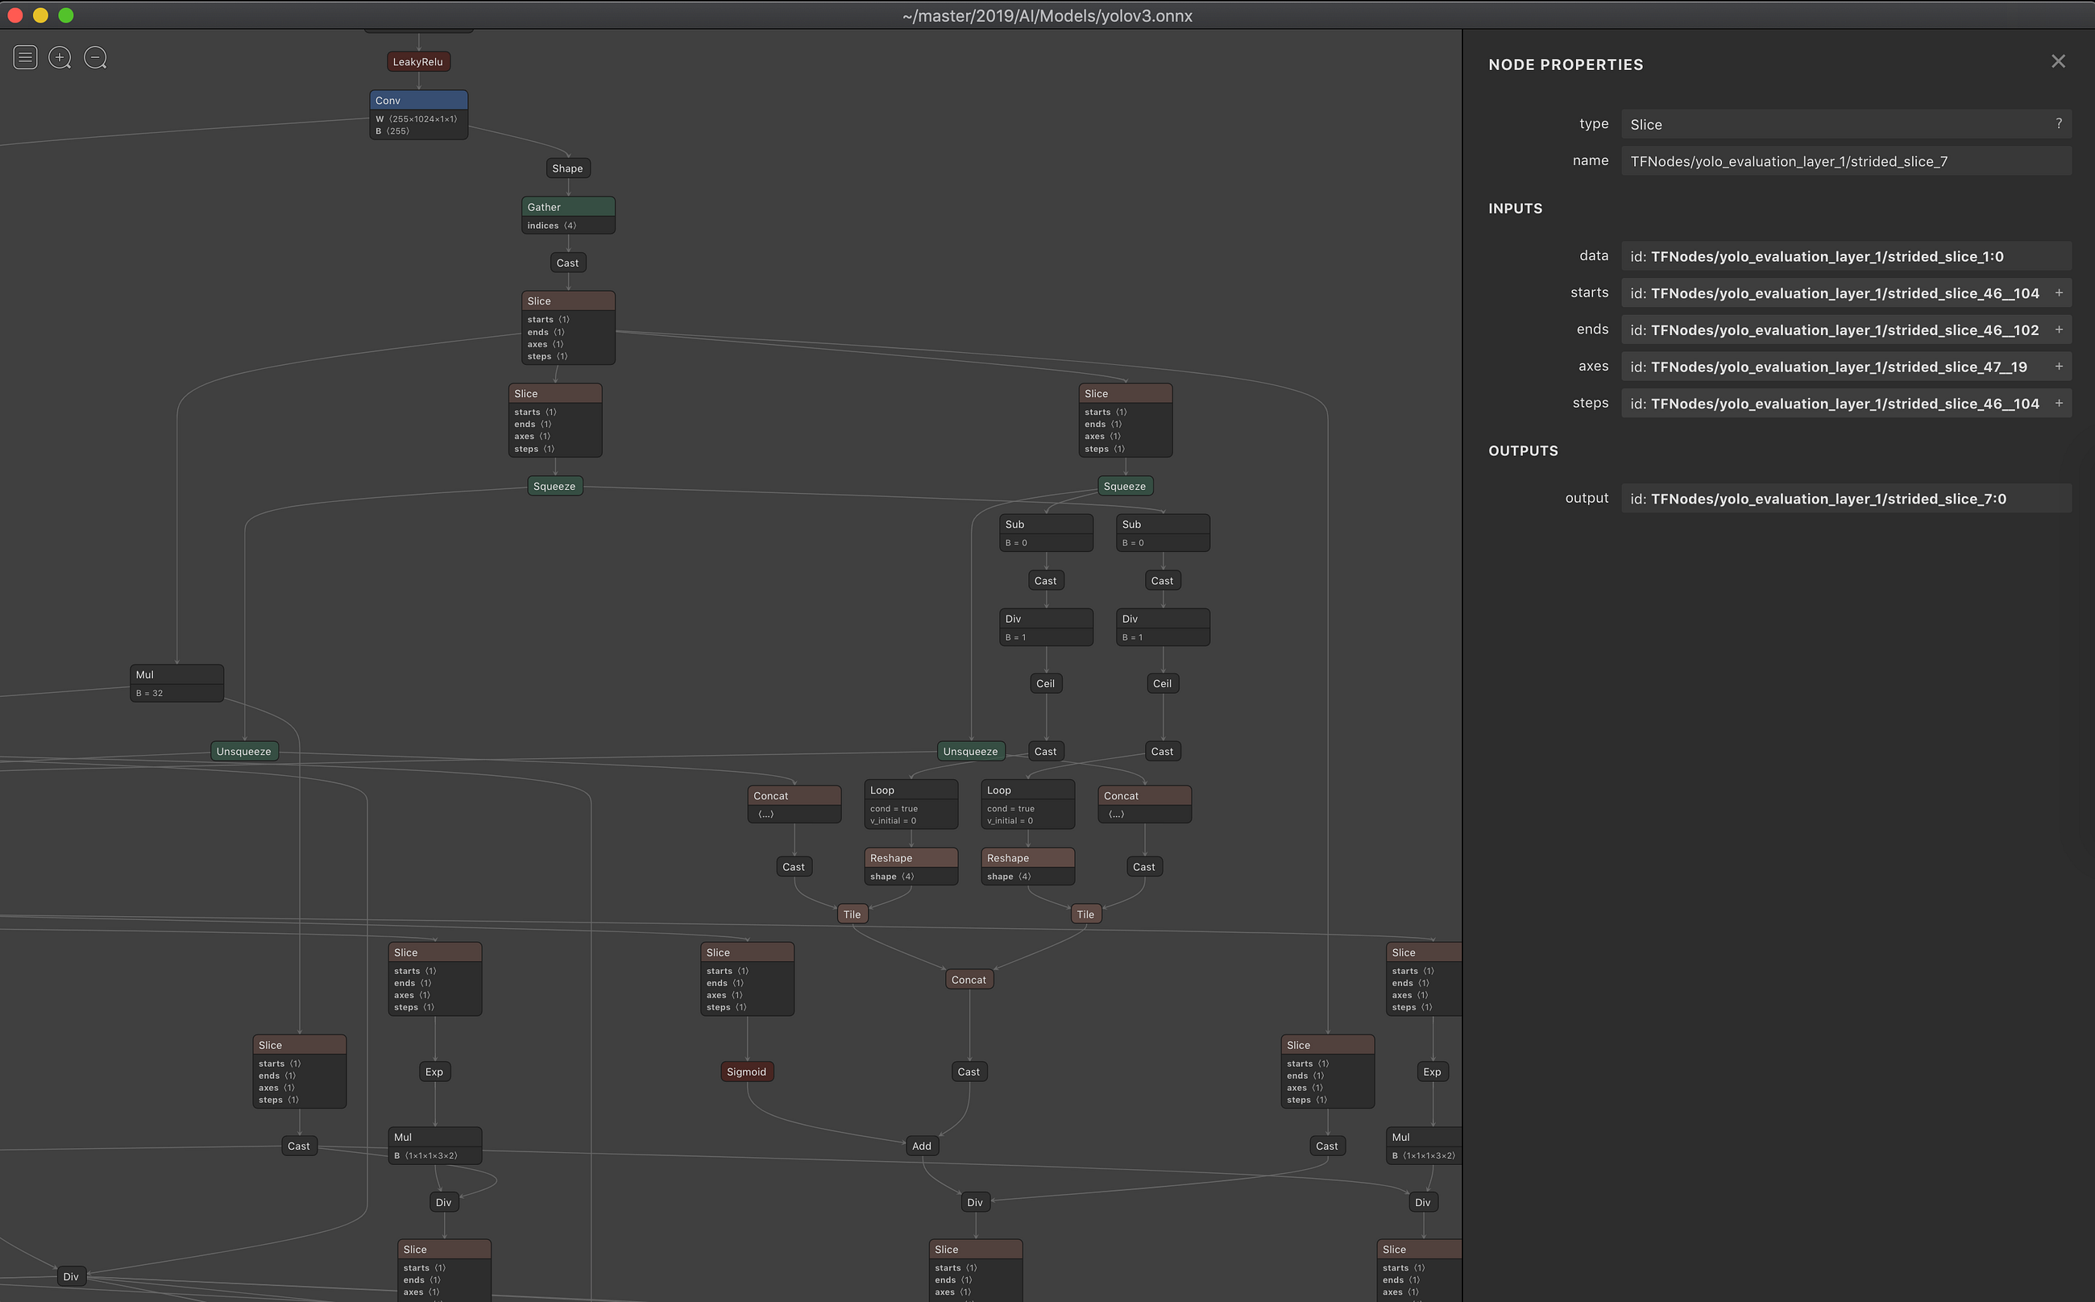Select the right Sub node B = 0

[1163, 533]
